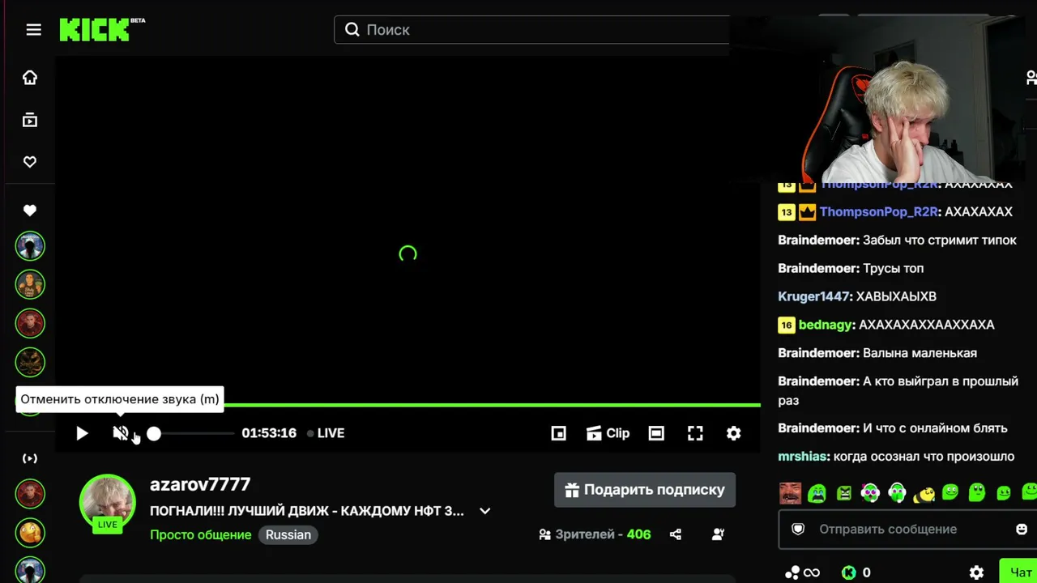This screenshot has width=1037, height=583.
Task: Click the chat message "Валина маленькая"
Action: 920,353
